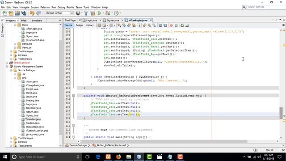Click the jButton_RefActionPerformed breadcrumb
The width and height of the screenshot is (286, 161).
pos(109,145)
